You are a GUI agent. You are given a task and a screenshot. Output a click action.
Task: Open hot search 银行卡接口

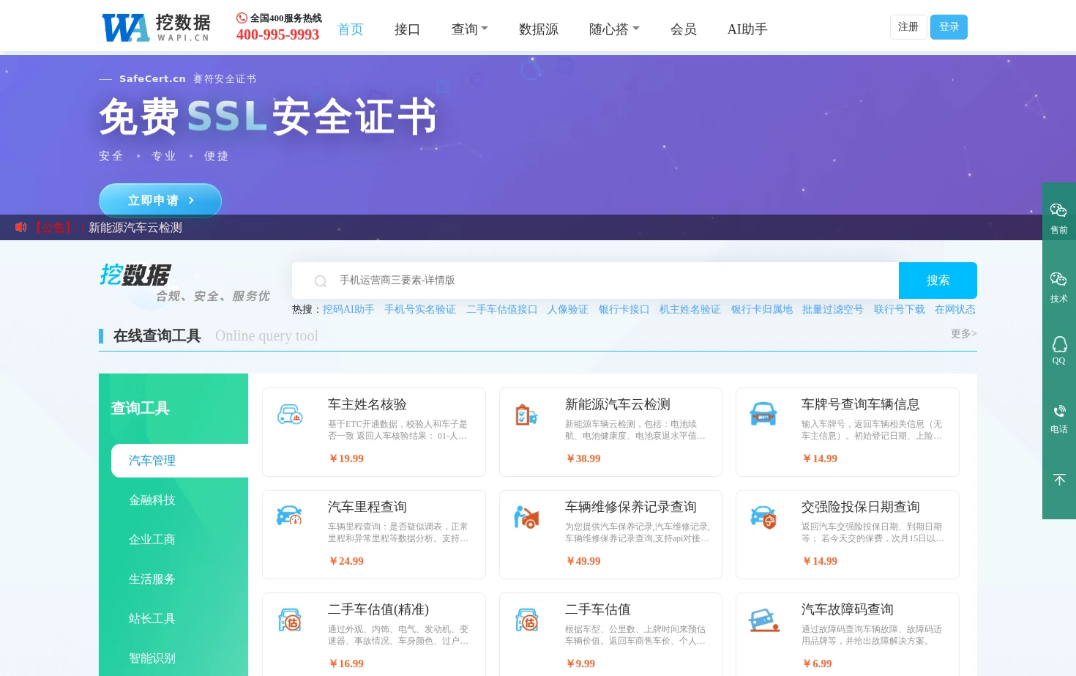(x=624, y=310)
